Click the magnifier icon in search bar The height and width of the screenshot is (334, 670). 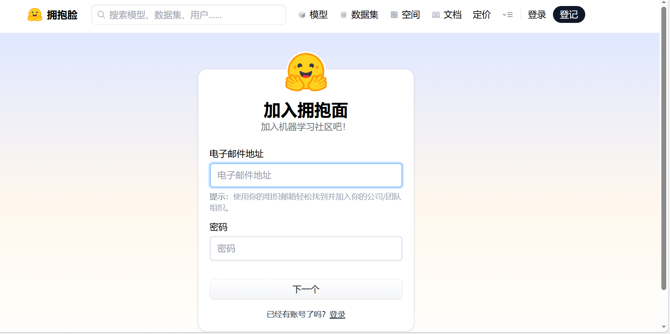pyautogui.click(x=101, y=15)
